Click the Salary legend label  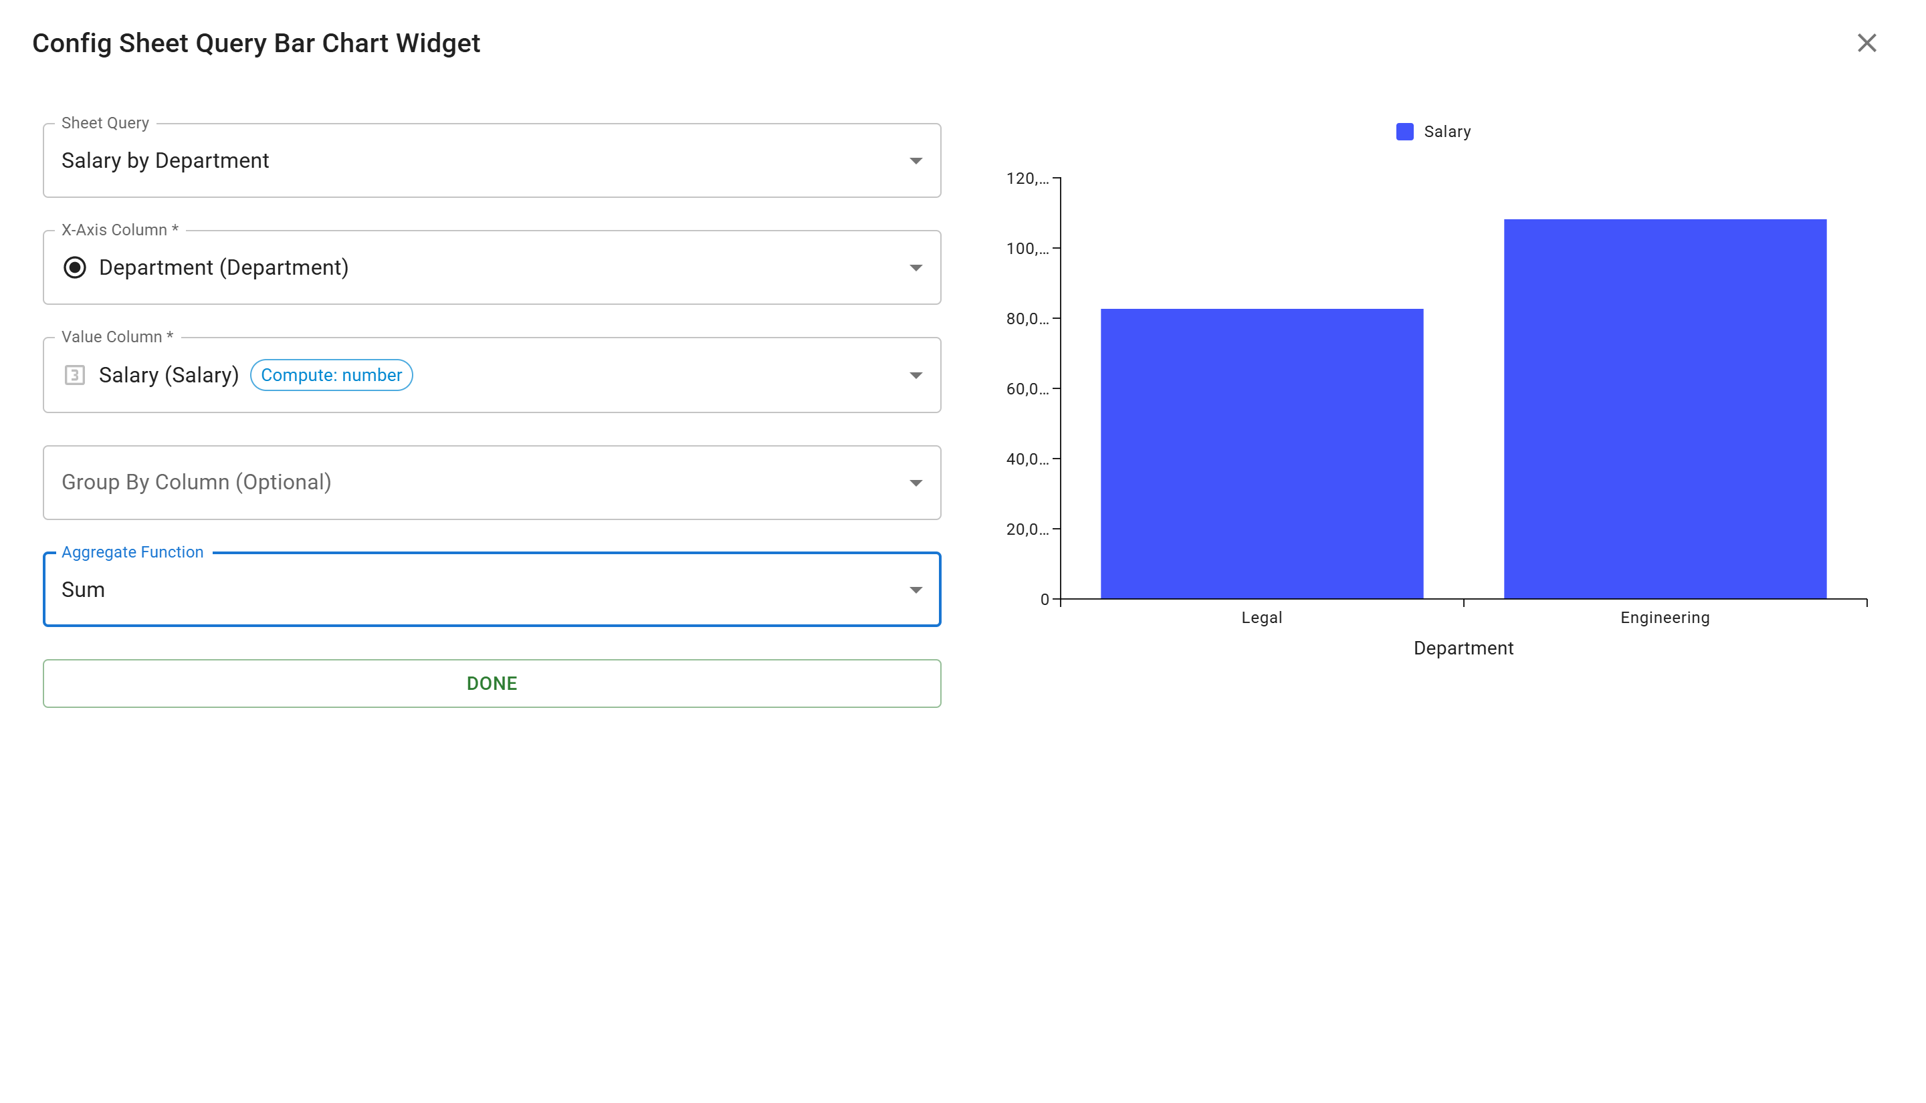coord(1447,132)
